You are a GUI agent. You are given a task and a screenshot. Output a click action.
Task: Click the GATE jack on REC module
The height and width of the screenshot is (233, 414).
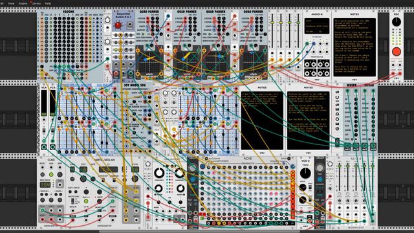(x=393, y=65)
